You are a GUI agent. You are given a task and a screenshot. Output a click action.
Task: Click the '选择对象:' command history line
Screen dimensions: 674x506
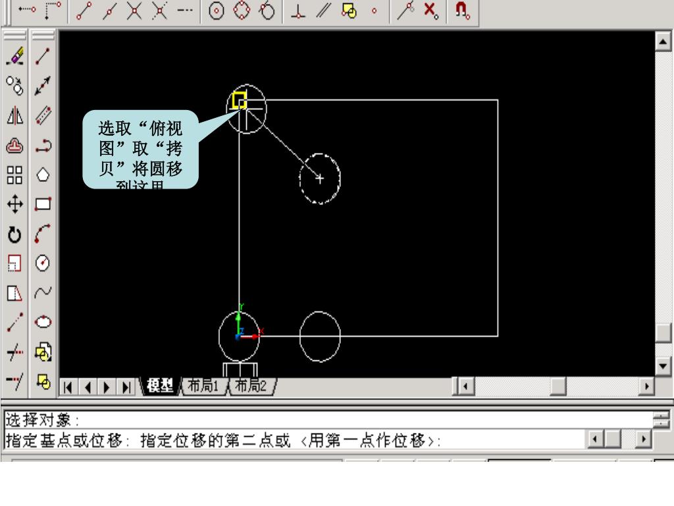click(x=42, y=420)
